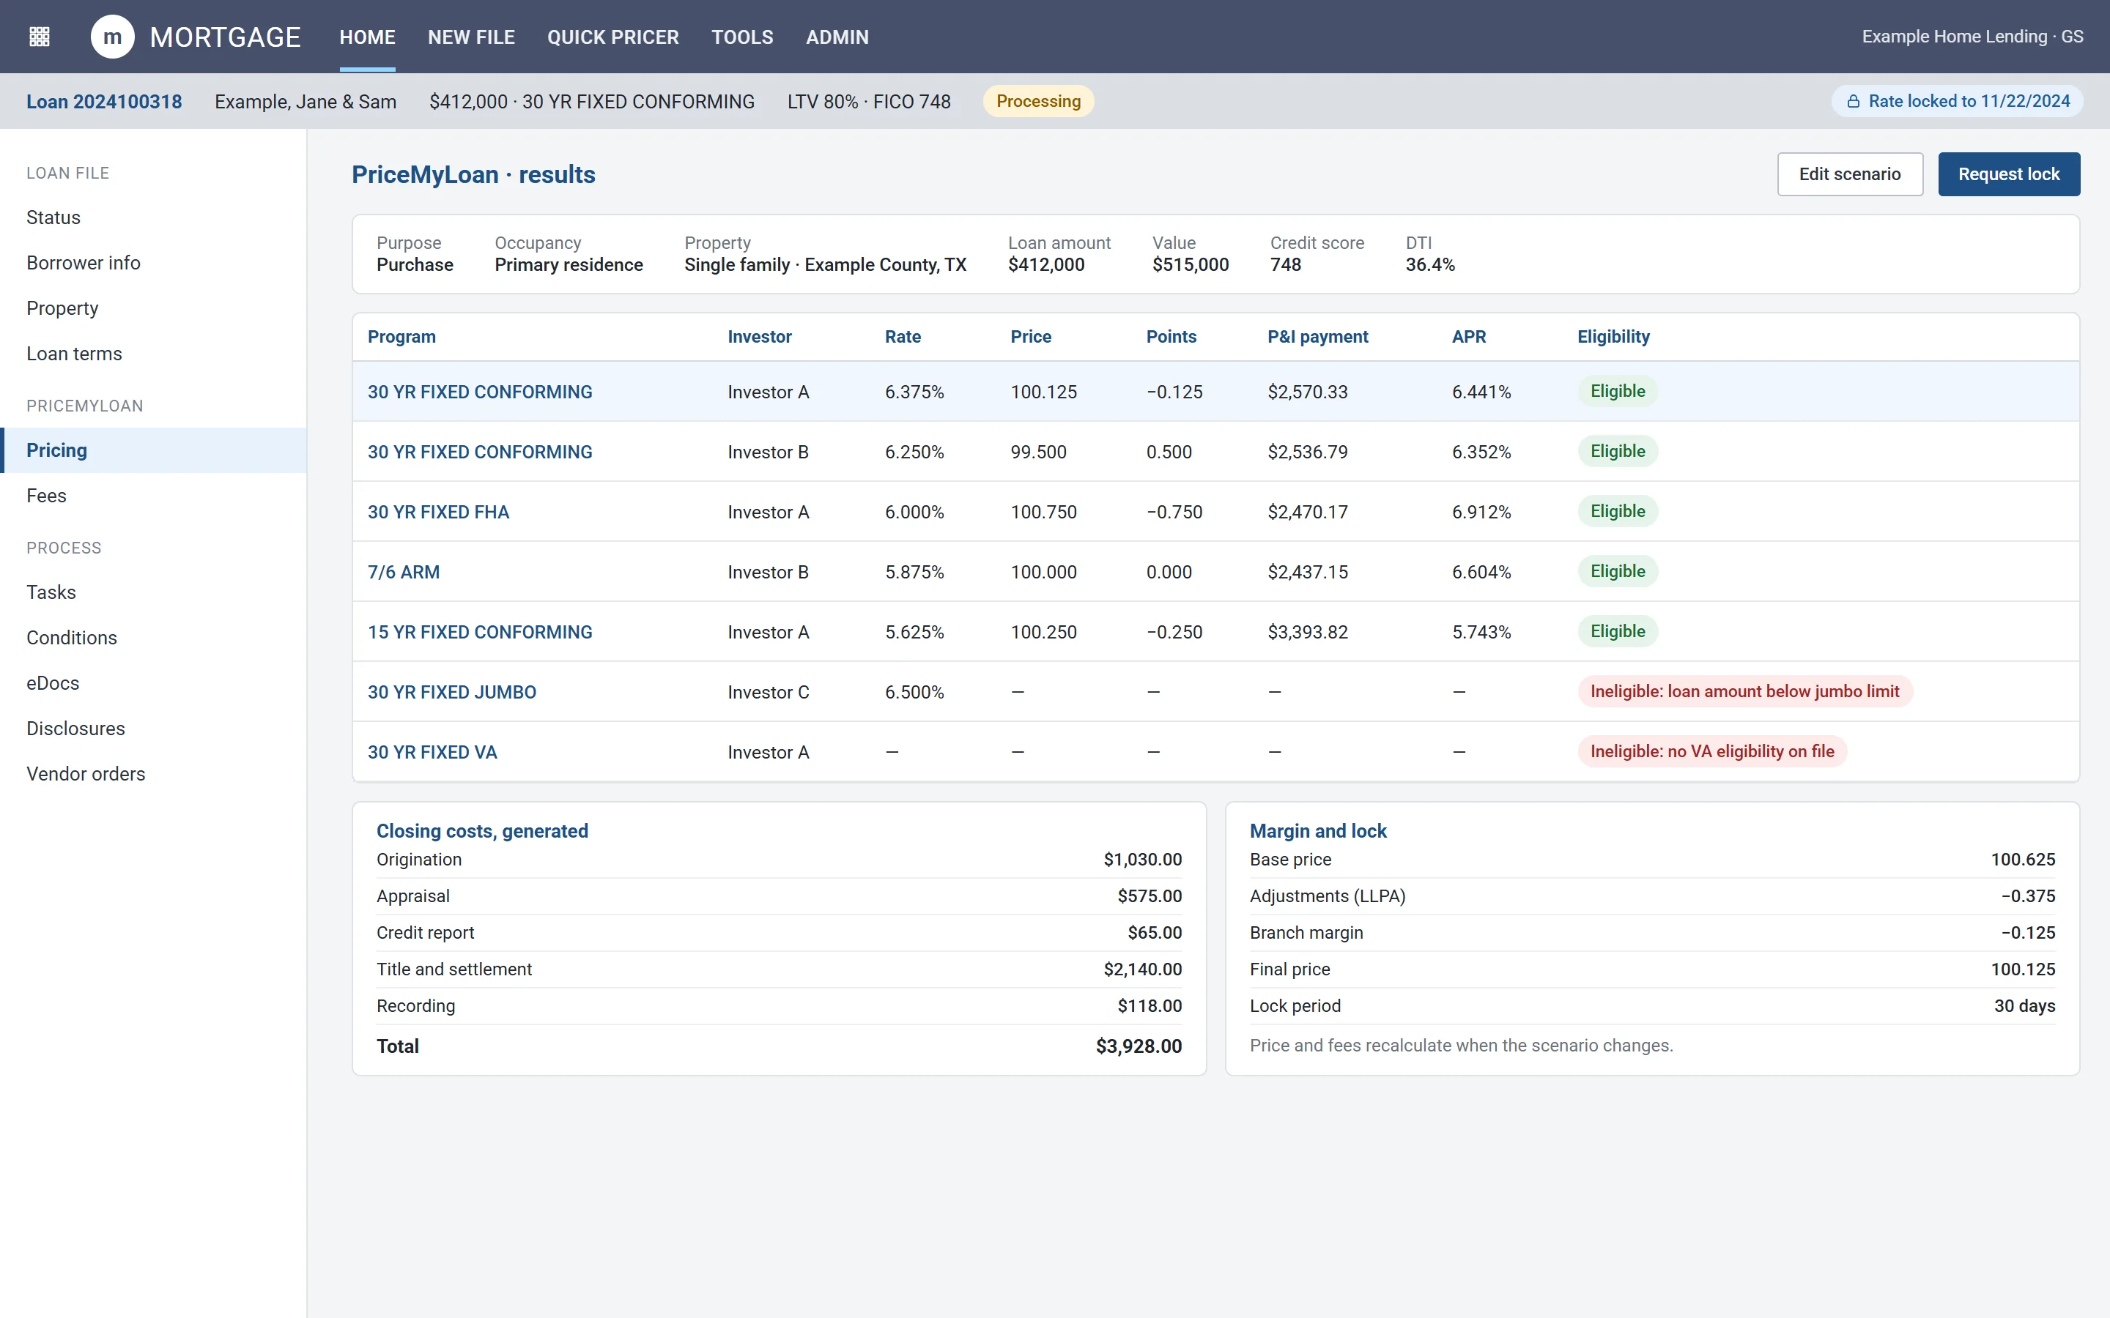This screenshot has height=1318, width=2110.
Task: Open Loan 2024100318 link
Action: pyautogui.click(x=104, y=101)
